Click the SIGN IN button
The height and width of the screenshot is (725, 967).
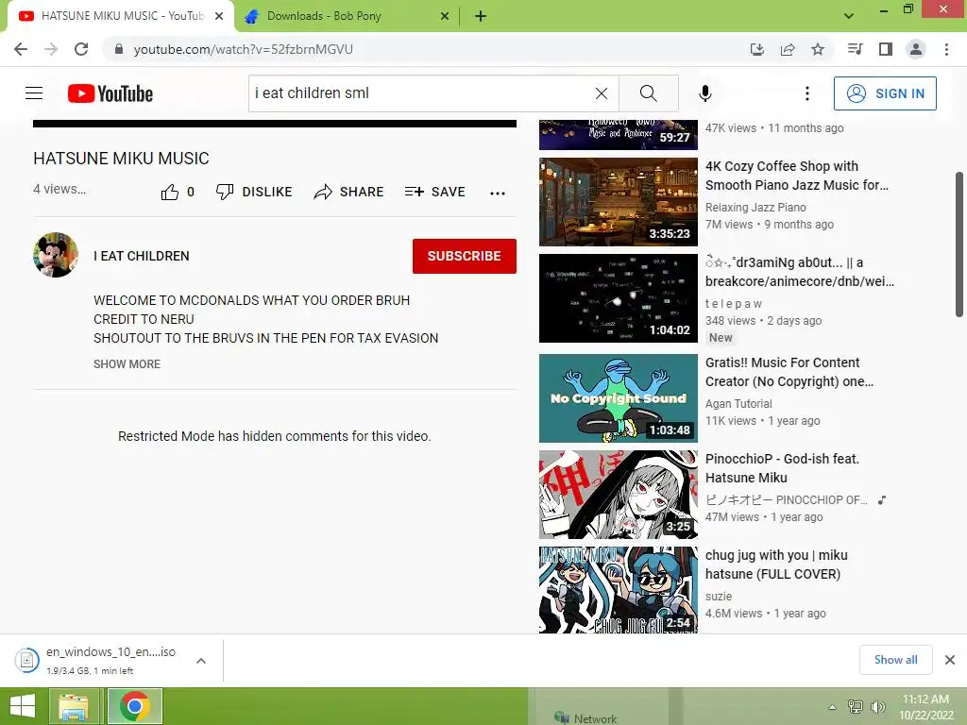point(885,93)
